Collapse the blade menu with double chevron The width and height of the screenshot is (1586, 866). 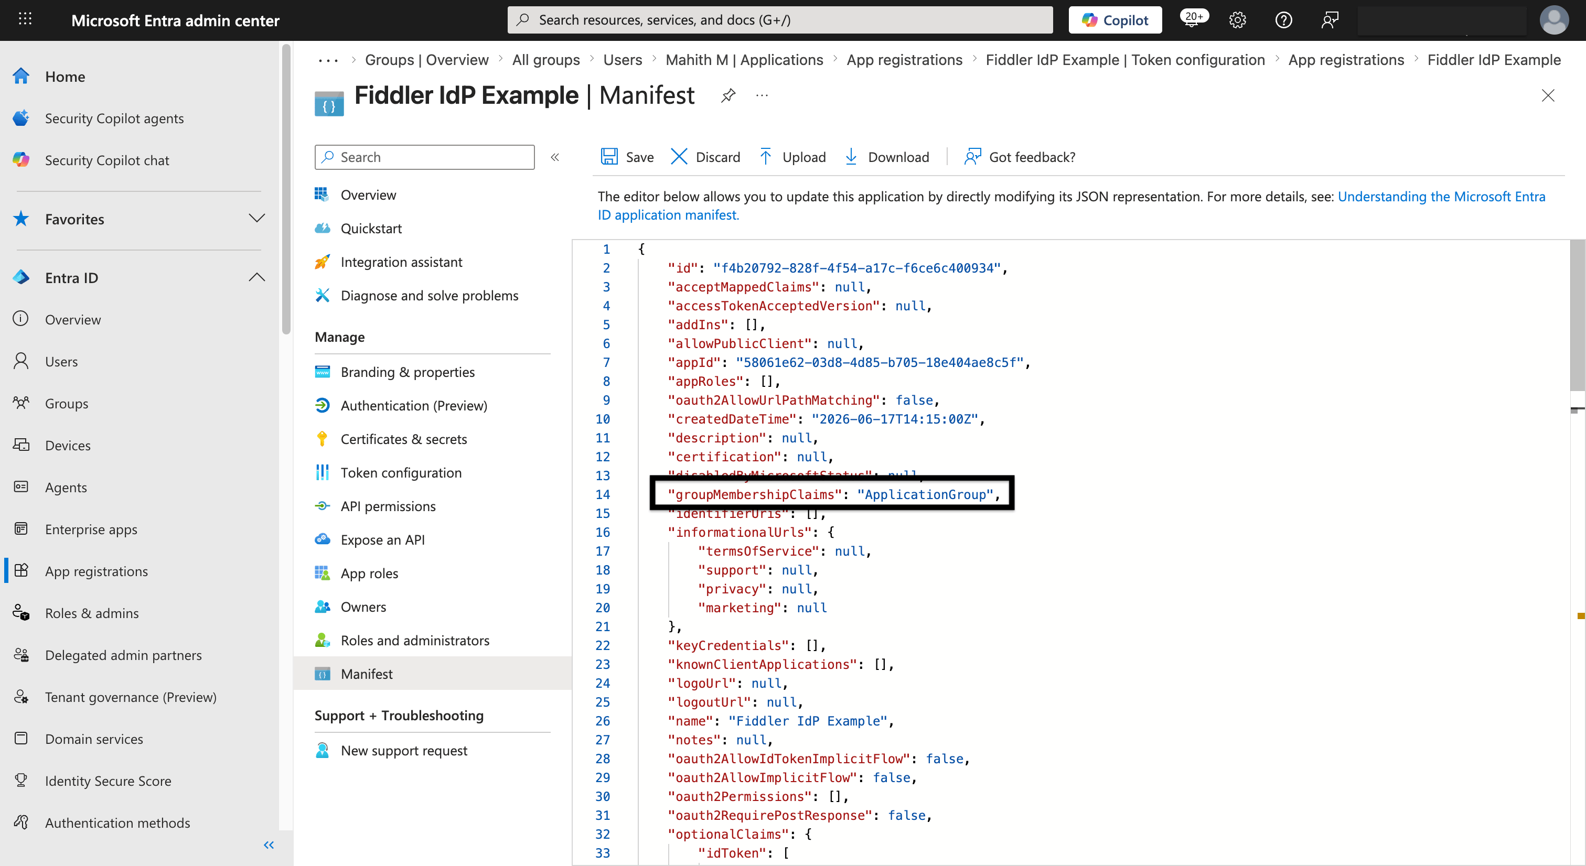555,157
